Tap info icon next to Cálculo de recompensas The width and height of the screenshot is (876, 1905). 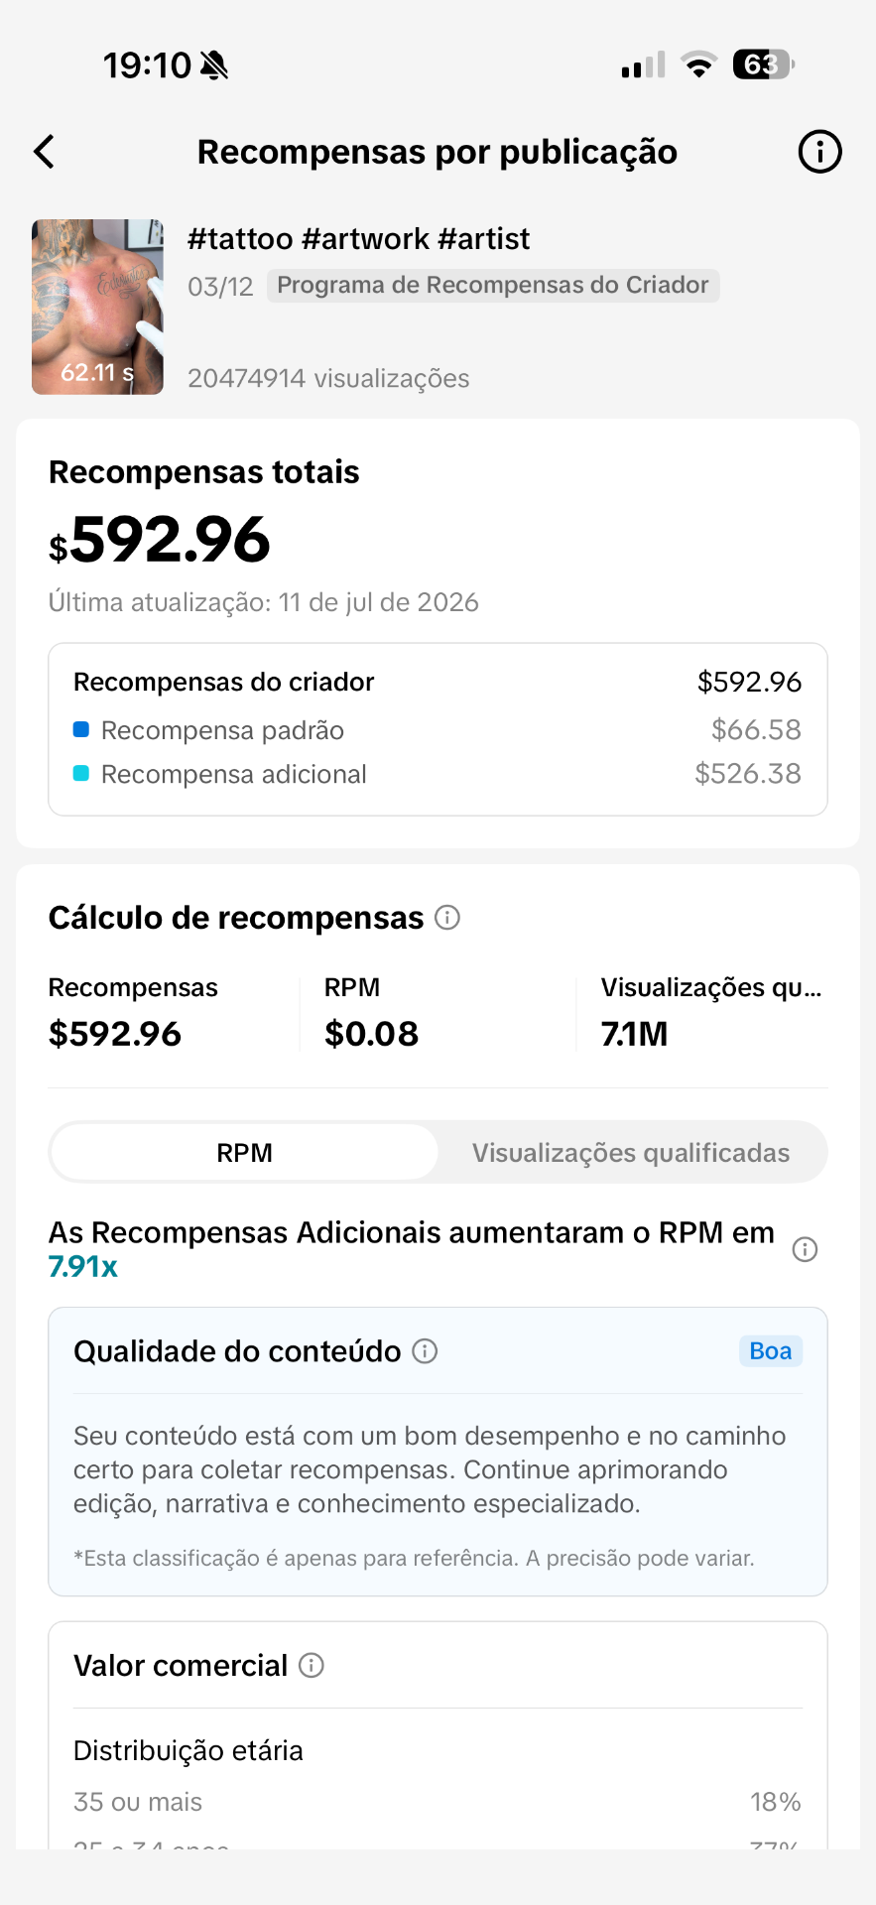tap(447, 918)
